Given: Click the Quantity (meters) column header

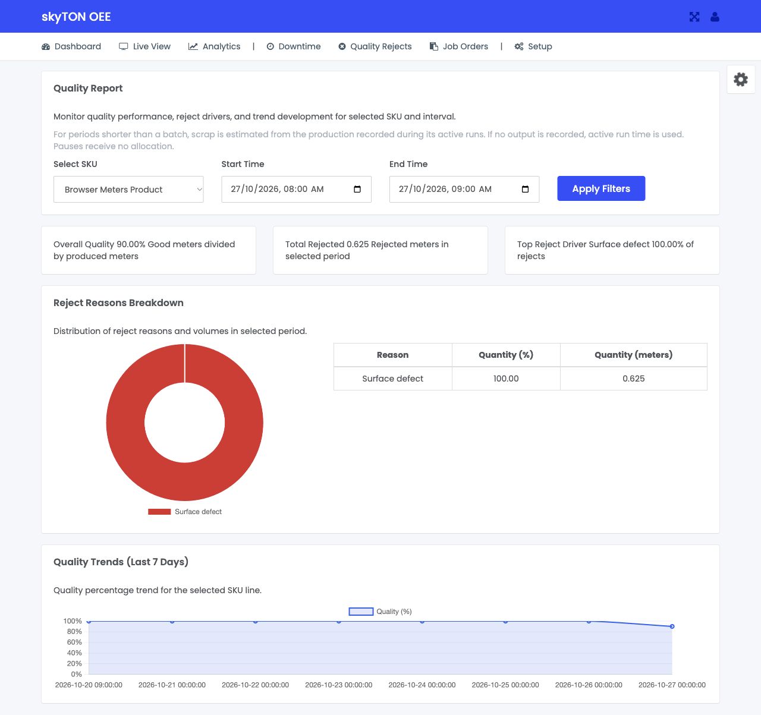Looking at the screenshot, I should 634,355.
